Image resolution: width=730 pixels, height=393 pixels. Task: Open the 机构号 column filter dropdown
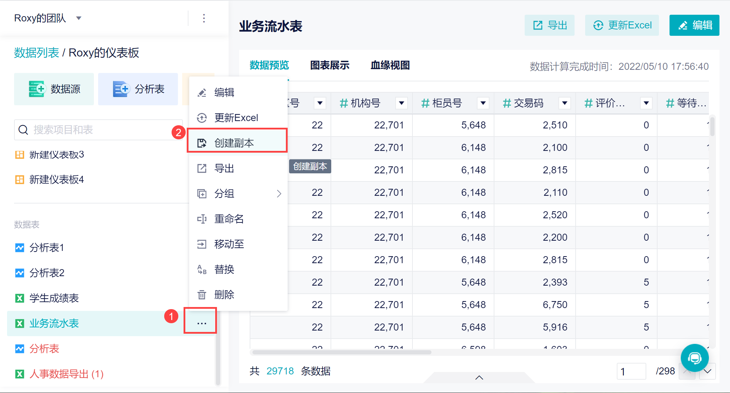click(401, 103)
